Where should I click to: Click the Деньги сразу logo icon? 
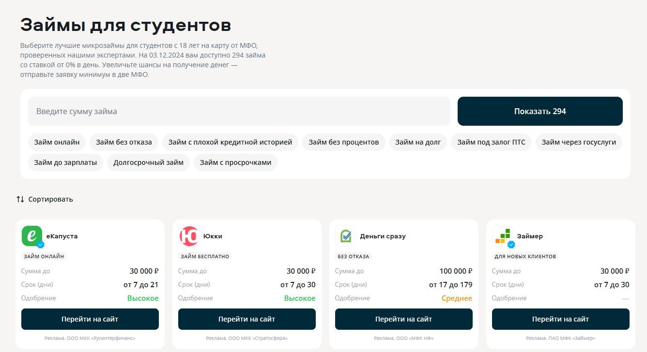[x=346, y=236]
